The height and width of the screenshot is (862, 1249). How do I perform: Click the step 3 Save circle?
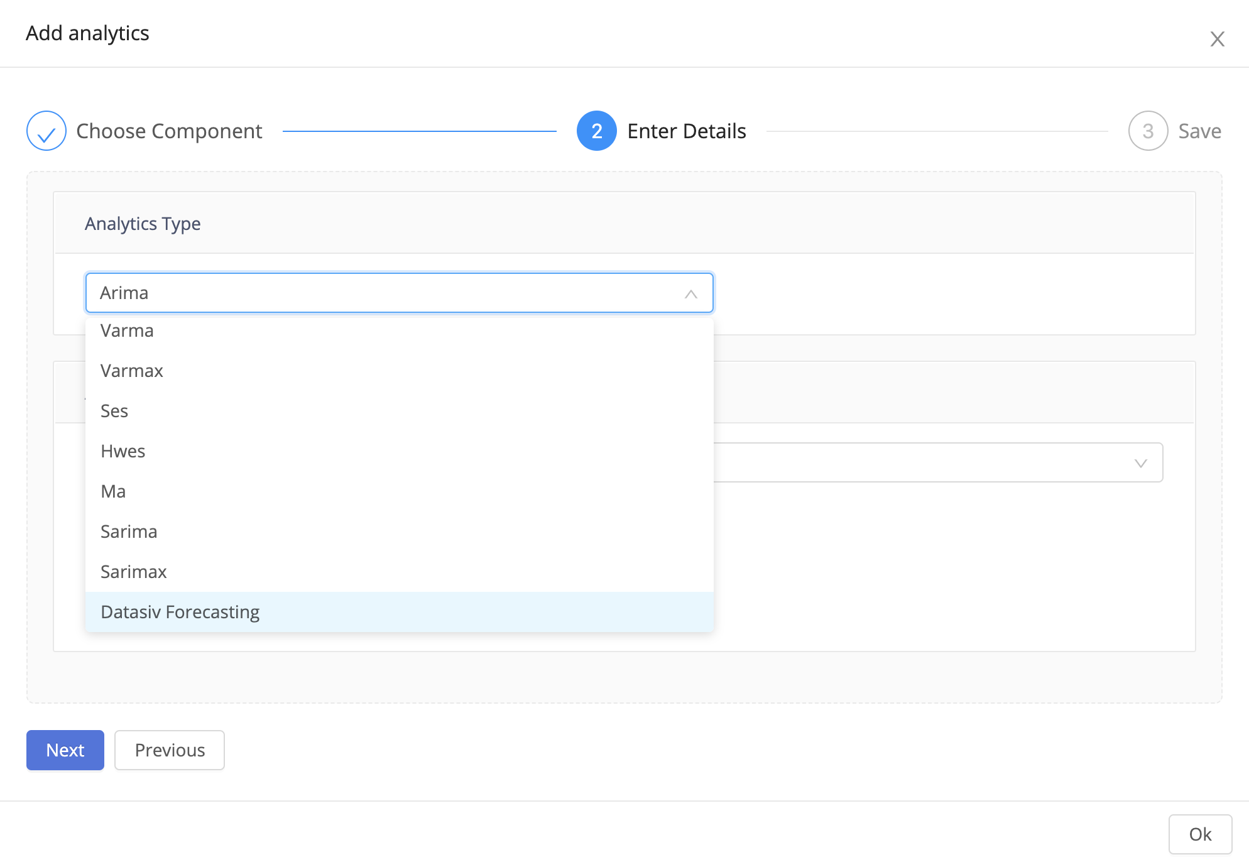[x=1148, y=131]
